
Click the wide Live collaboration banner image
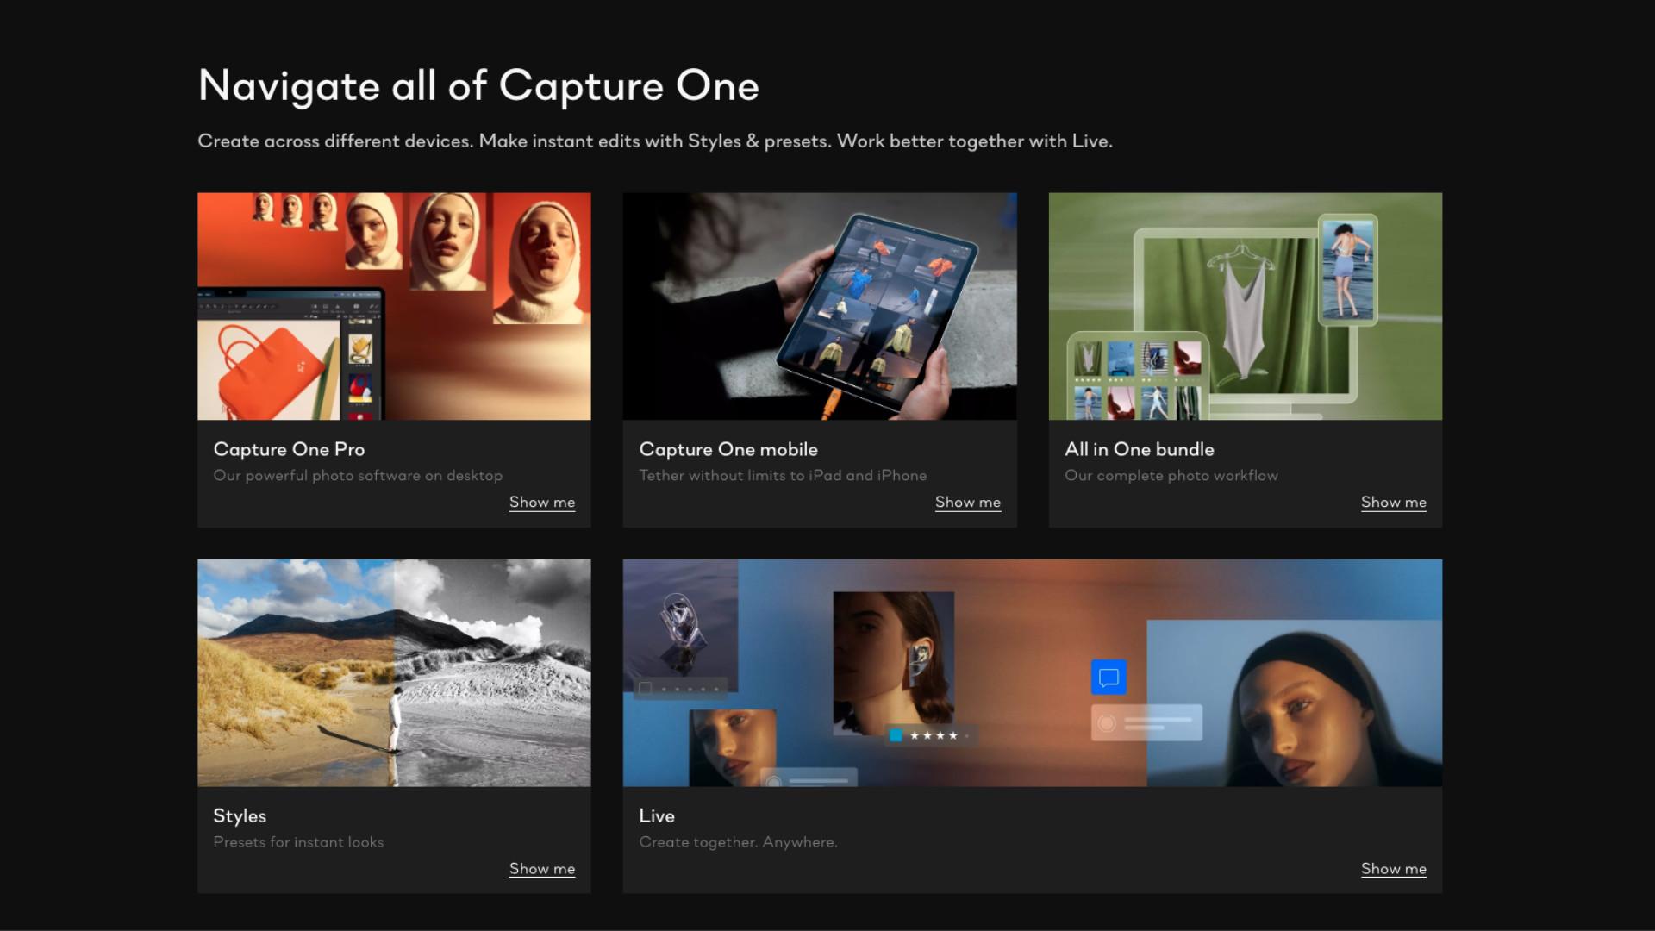pos(1031,673)
